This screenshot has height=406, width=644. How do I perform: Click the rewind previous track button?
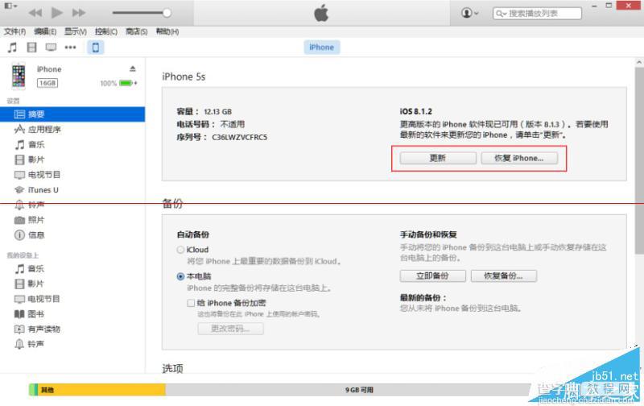click(35, 13)
